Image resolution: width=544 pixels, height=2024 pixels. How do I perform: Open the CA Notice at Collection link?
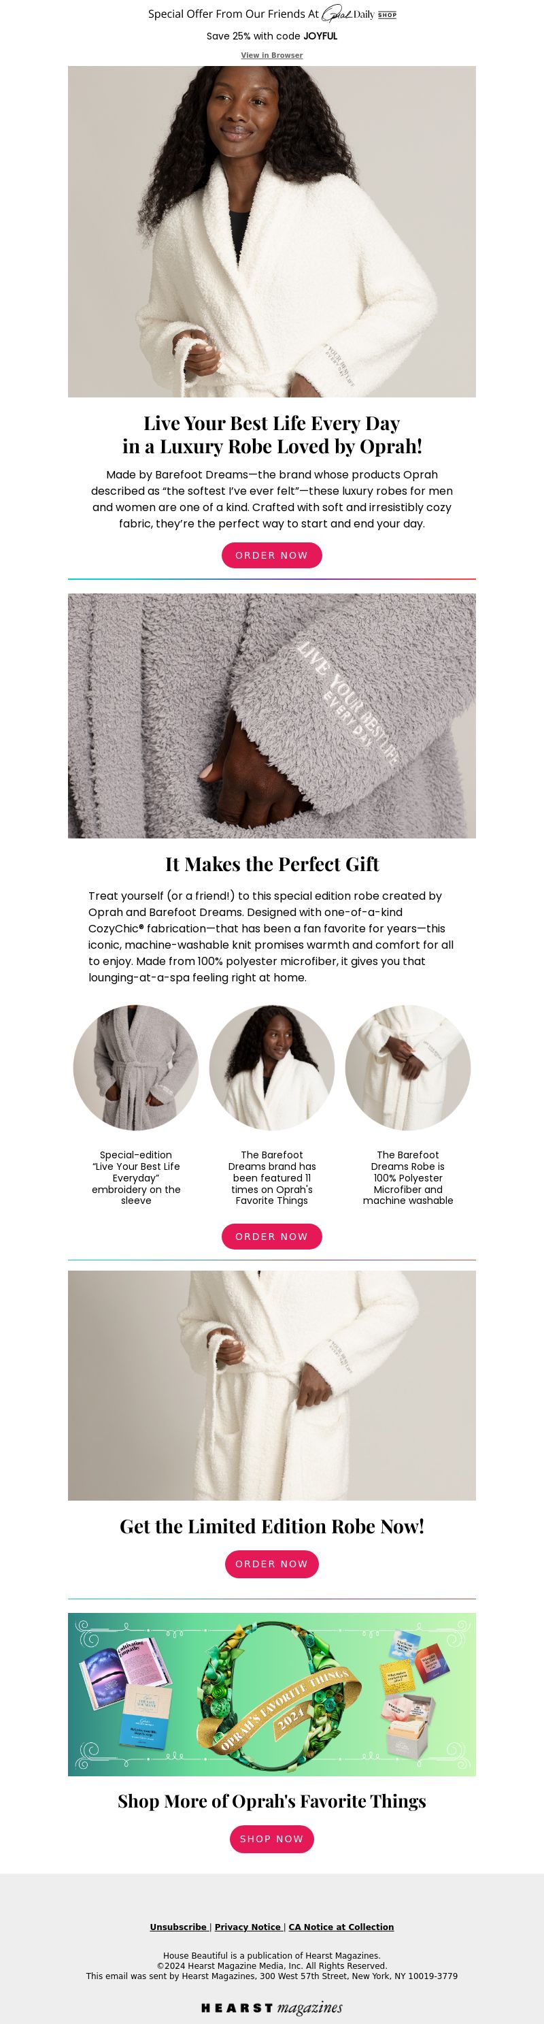[341, 1927]
